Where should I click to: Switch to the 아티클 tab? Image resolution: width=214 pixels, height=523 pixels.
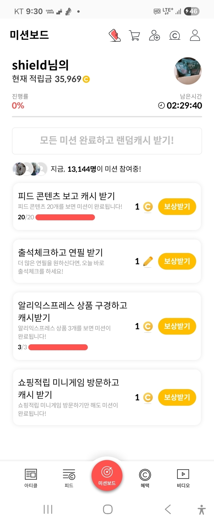[x=31, y=478]
